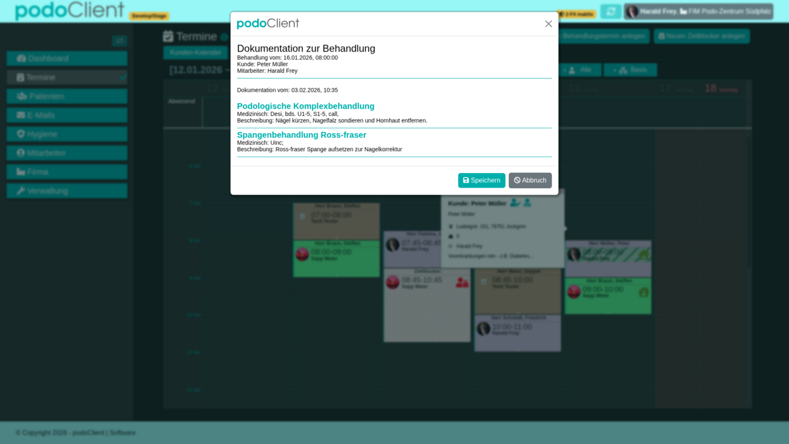Click the Neuen Zeitblocker anlegen button
This screenshot has height=444, width=789.
[x=701, y=36]
